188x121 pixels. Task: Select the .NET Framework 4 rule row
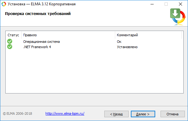point(94,47)
